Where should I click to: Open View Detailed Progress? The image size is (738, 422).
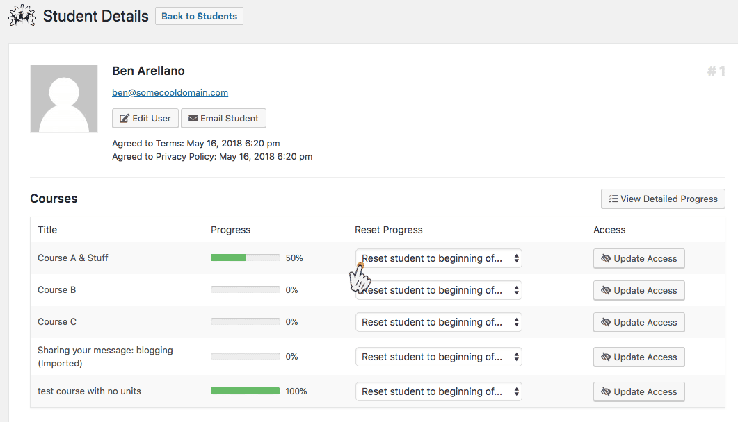663,199
